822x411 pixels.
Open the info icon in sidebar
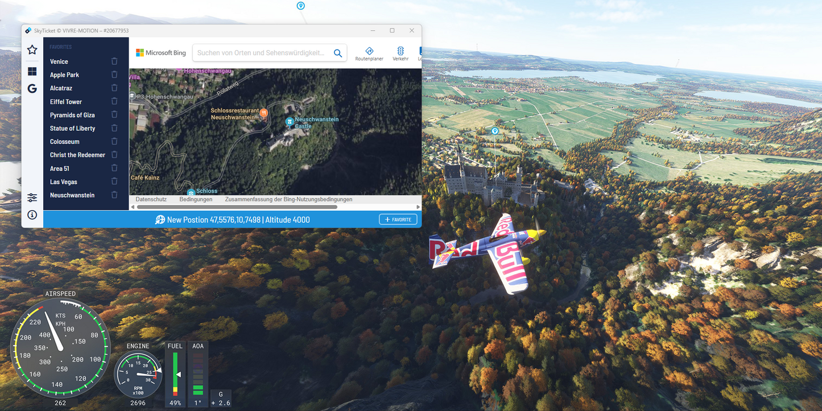point(32,215)
